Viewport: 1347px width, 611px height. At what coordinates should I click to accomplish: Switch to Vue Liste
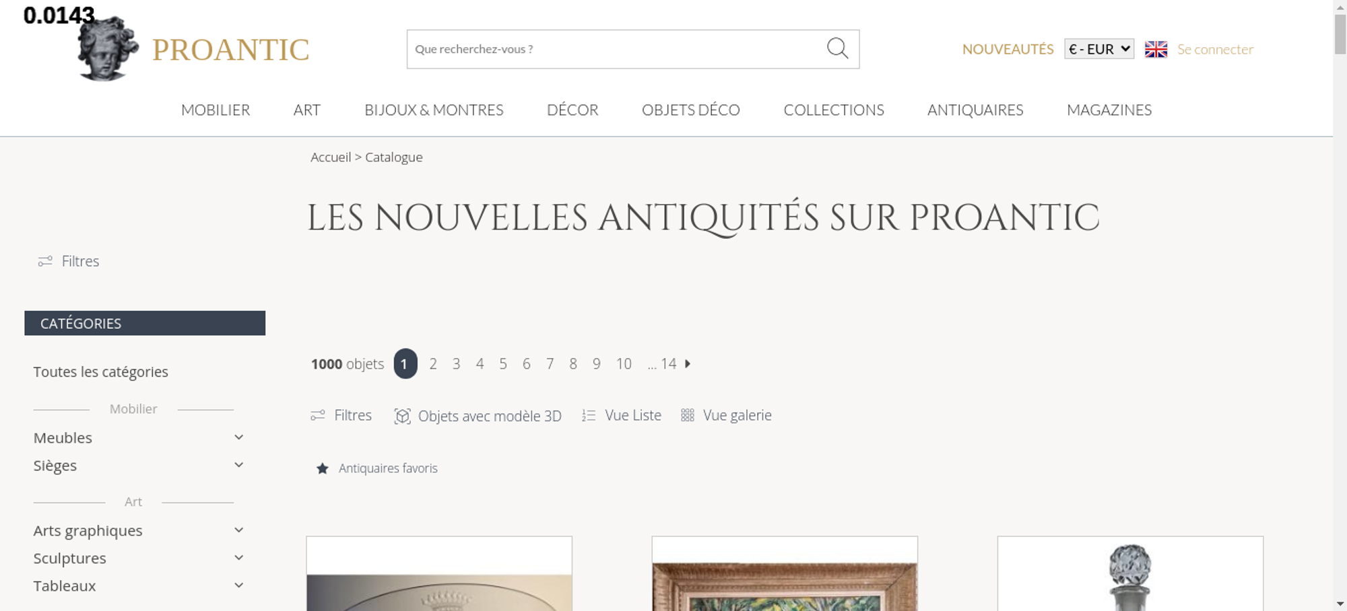622,415
